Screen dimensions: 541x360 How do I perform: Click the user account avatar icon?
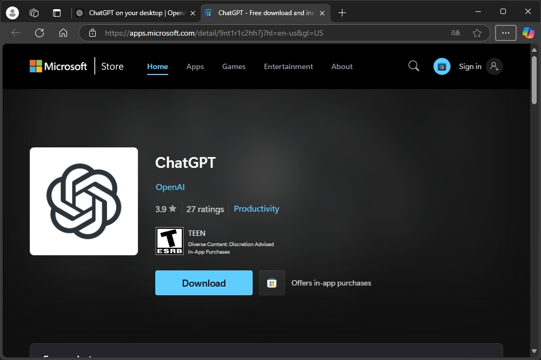point(494,66)
